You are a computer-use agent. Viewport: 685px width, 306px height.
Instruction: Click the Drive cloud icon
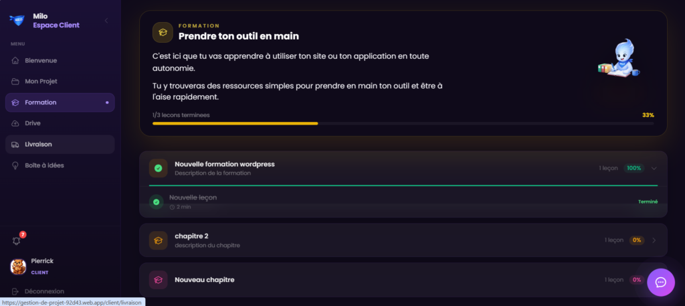pyautogui.click(x=15, y=123)
